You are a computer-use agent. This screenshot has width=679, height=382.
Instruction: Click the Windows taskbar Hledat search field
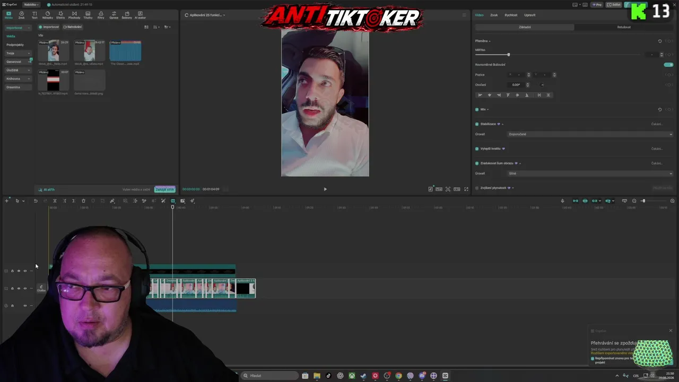pyautogui.click(x=268, y=376)
